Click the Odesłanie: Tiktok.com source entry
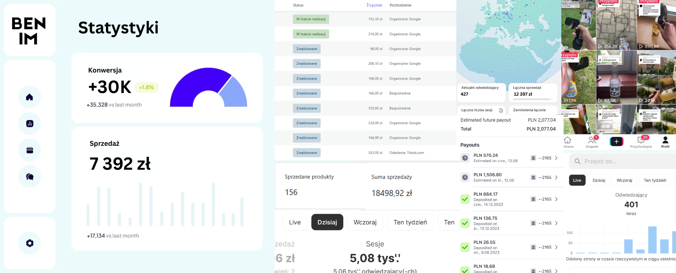 point(406,153)
